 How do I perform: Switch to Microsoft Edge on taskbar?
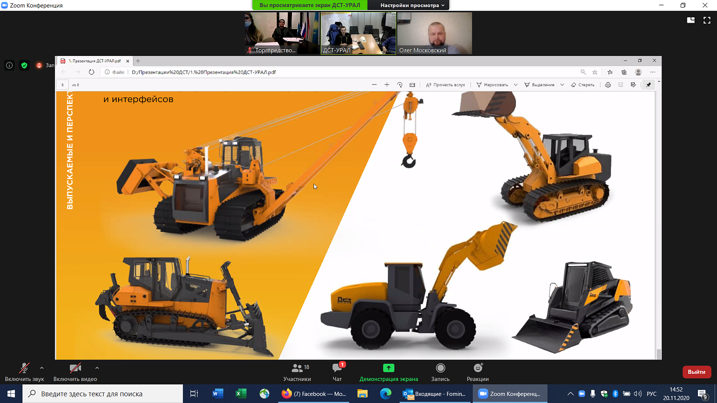point(385,393)
